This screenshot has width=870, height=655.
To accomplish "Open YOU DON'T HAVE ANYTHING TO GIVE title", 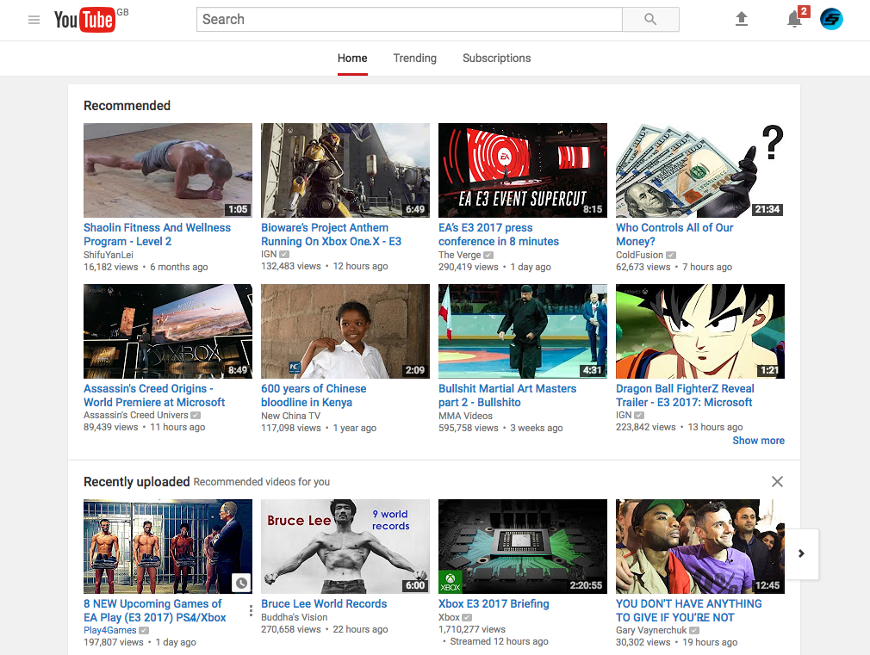I will pyautogui.click(x=689, y=610).
